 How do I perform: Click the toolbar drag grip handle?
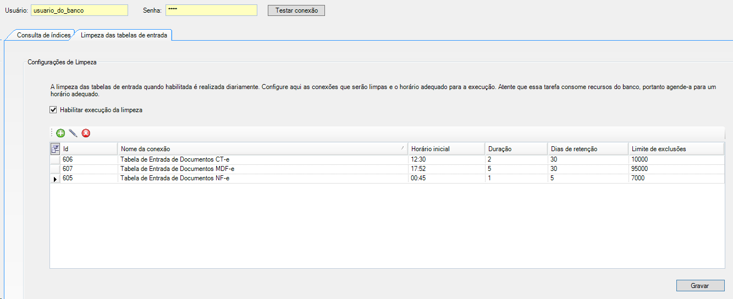[52, 133]
